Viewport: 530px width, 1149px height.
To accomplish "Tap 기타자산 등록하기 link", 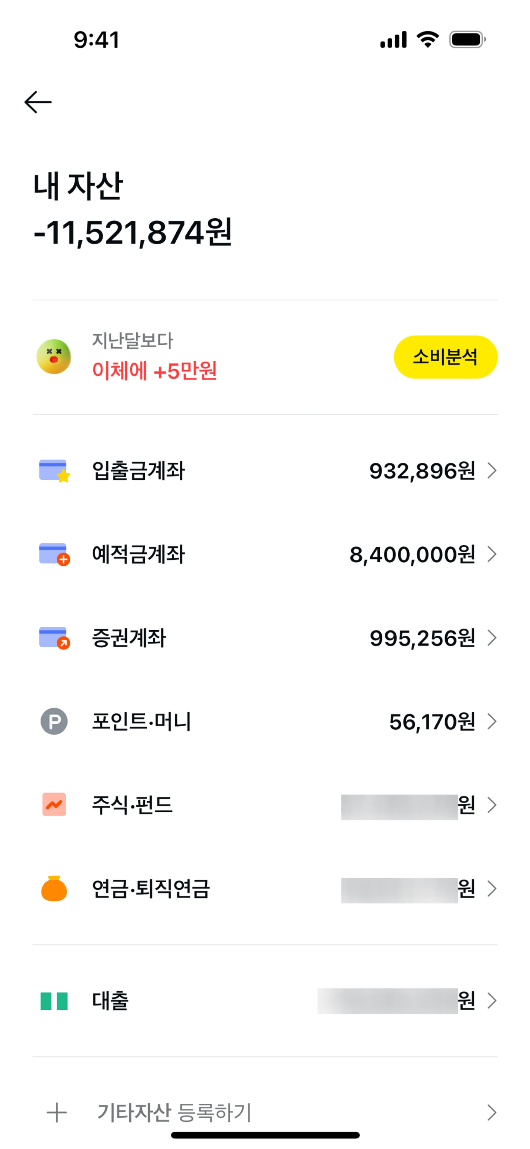I will coord(174,1113).
